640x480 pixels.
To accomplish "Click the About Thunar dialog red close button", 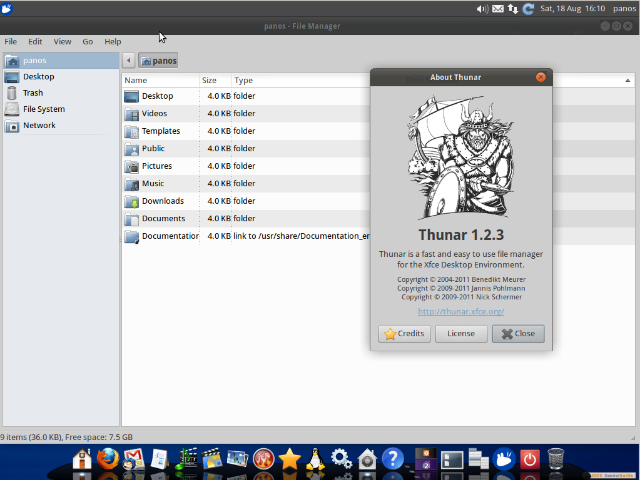I will (x=541, y=77).
